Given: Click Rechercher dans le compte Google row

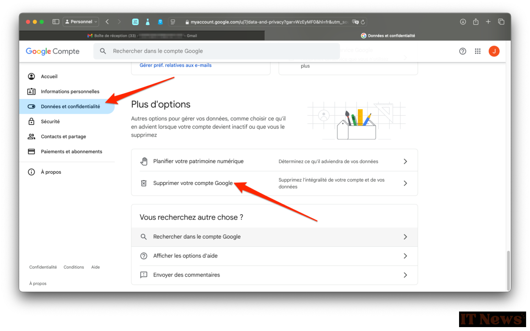Looking at the screenshot, I should pos(274,237).
